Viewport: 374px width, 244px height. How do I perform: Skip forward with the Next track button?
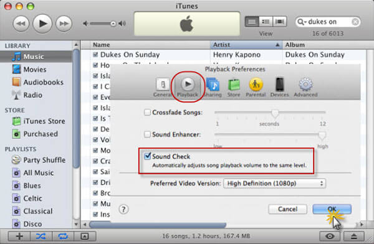(x=64, y=24)
